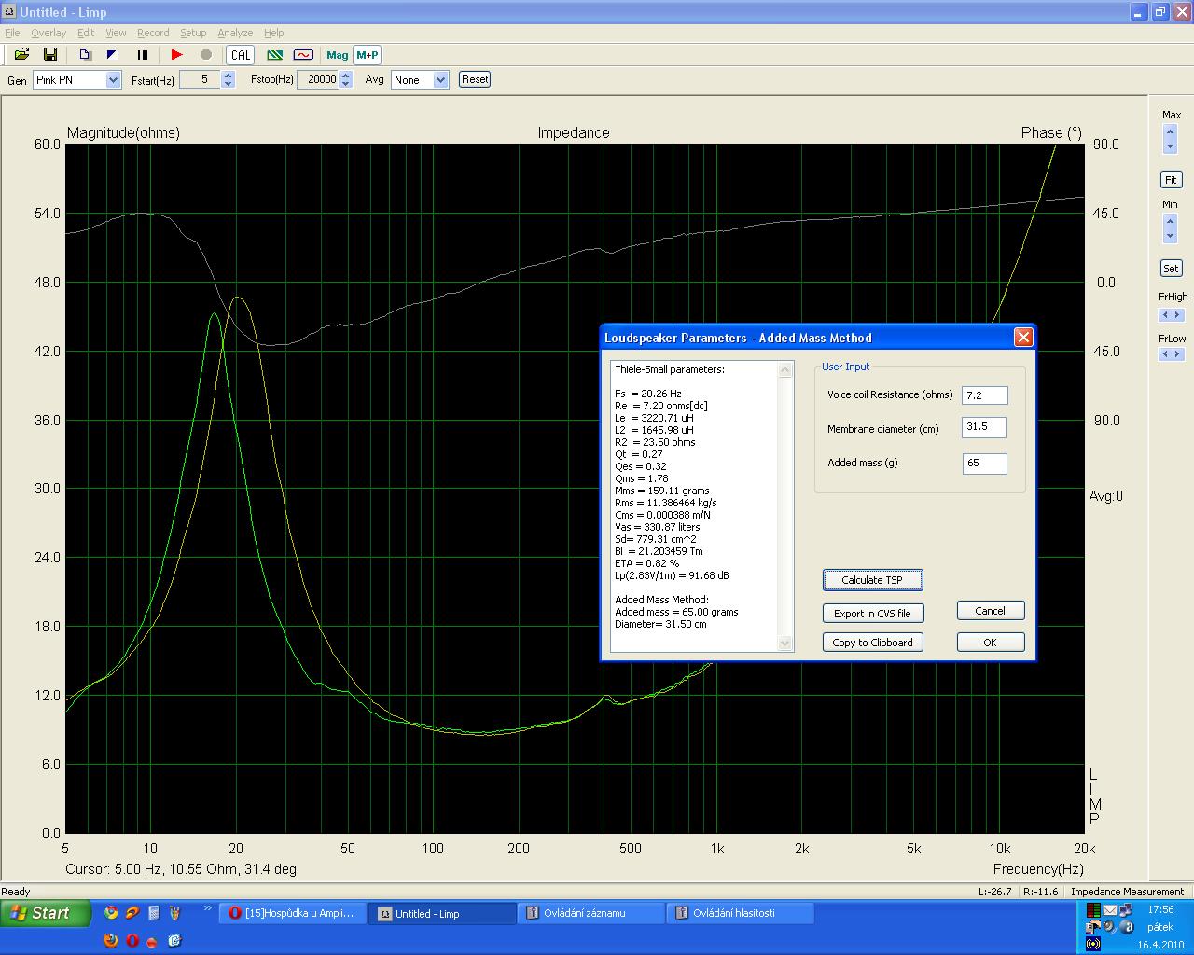
Task: Click parameters list scrollbar up arrow
Action: coord(784,370)
